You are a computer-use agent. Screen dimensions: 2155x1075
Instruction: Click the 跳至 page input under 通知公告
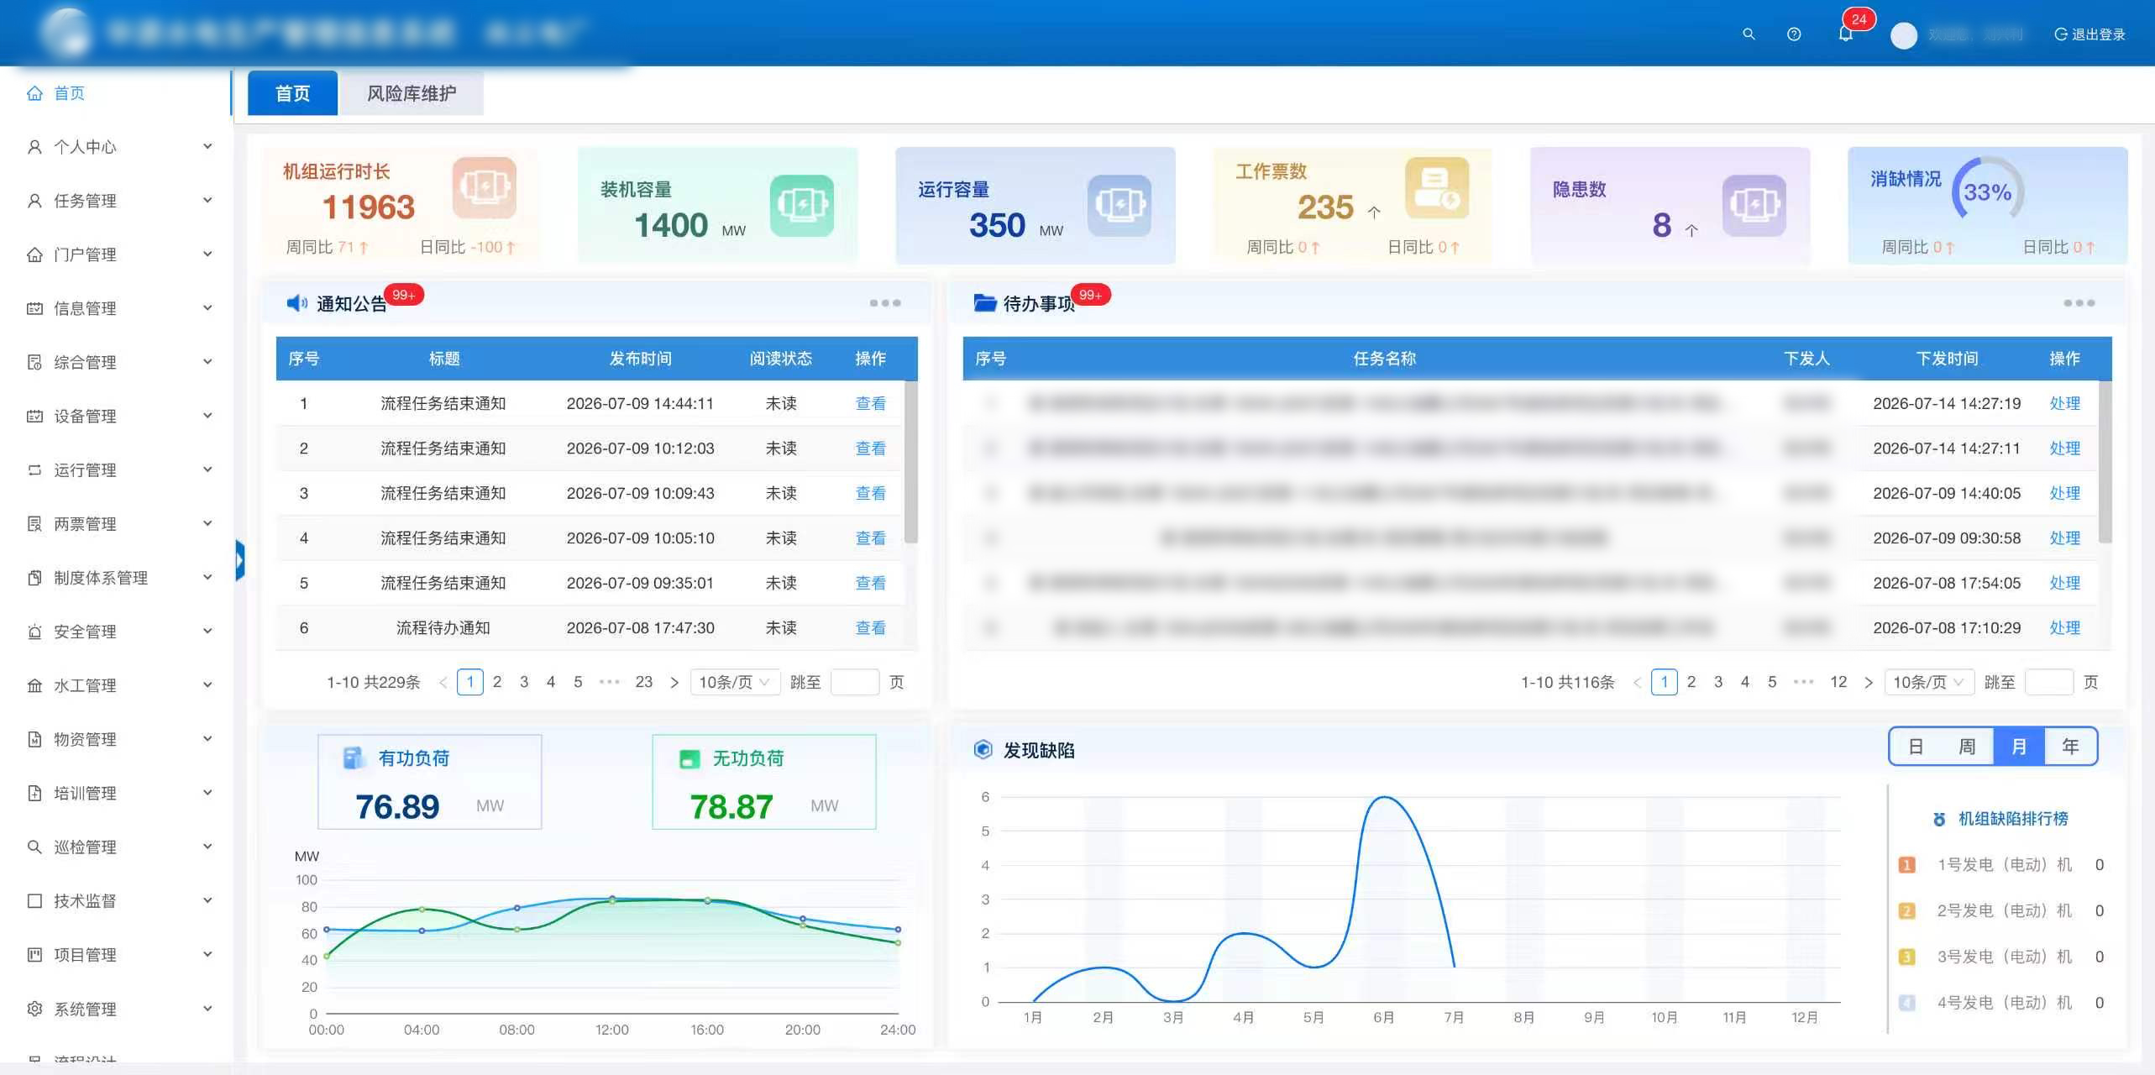tap(854, 682)
